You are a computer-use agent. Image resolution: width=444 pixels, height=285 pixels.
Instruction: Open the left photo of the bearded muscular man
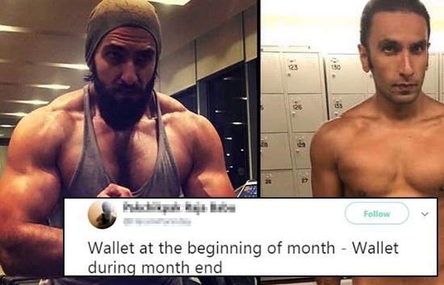click(x=128, y=142)
